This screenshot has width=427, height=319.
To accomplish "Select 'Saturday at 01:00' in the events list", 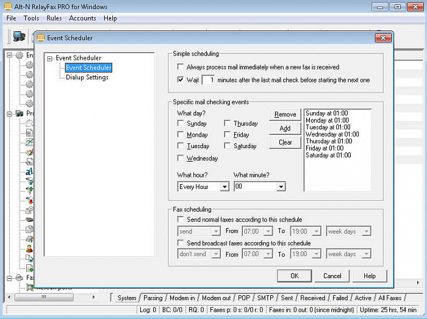I will [x=328, y=155].
